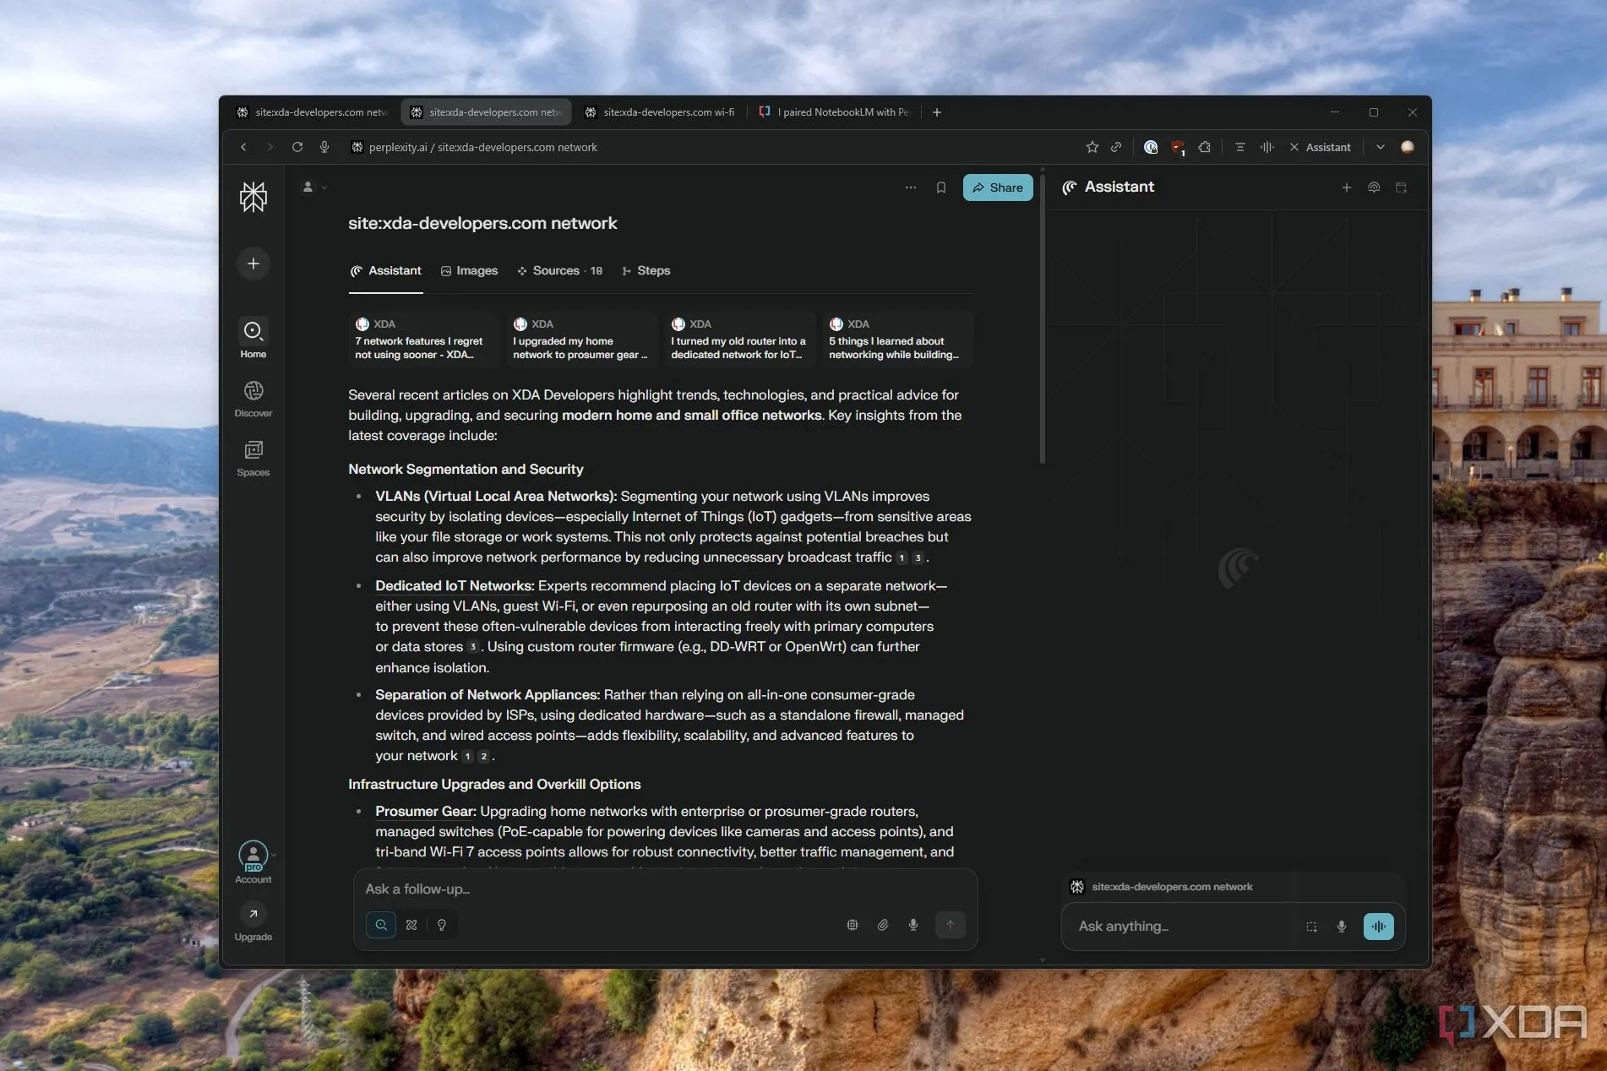Open Home in the left sidebar
Screen dimensions: 1607x1071
253,339
